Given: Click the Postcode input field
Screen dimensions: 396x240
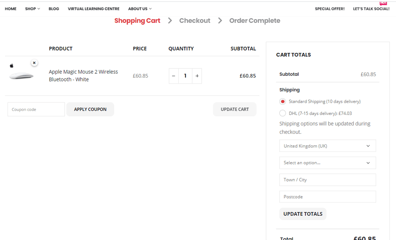Looking at the screenshot, I should coord(327,197).
